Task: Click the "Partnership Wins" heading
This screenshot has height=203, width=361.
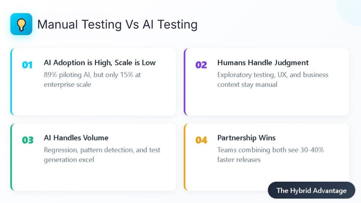Action: pos(246,138)
